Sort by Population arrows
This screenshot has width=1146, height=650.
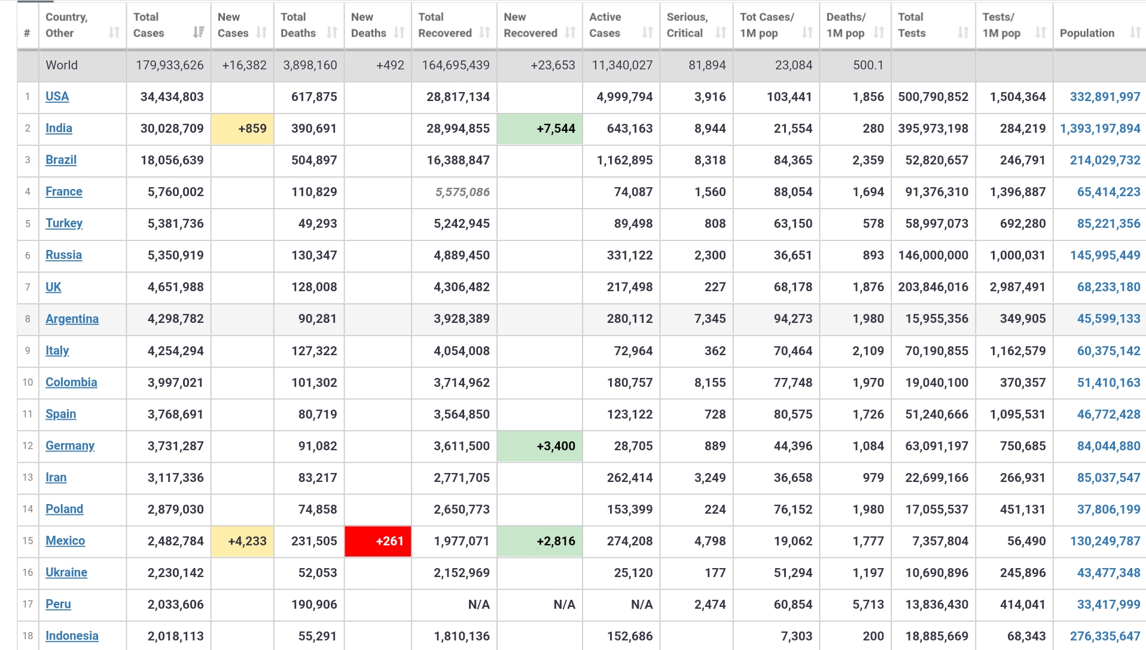click(x=1135, y=33)
